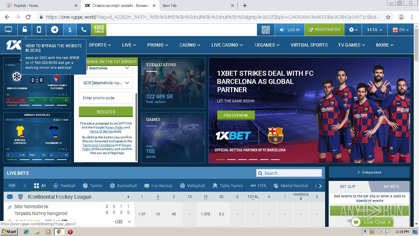419x236 pixels.
Task: Open the LIVE CASINO menu
Action: tap(227, 45)
